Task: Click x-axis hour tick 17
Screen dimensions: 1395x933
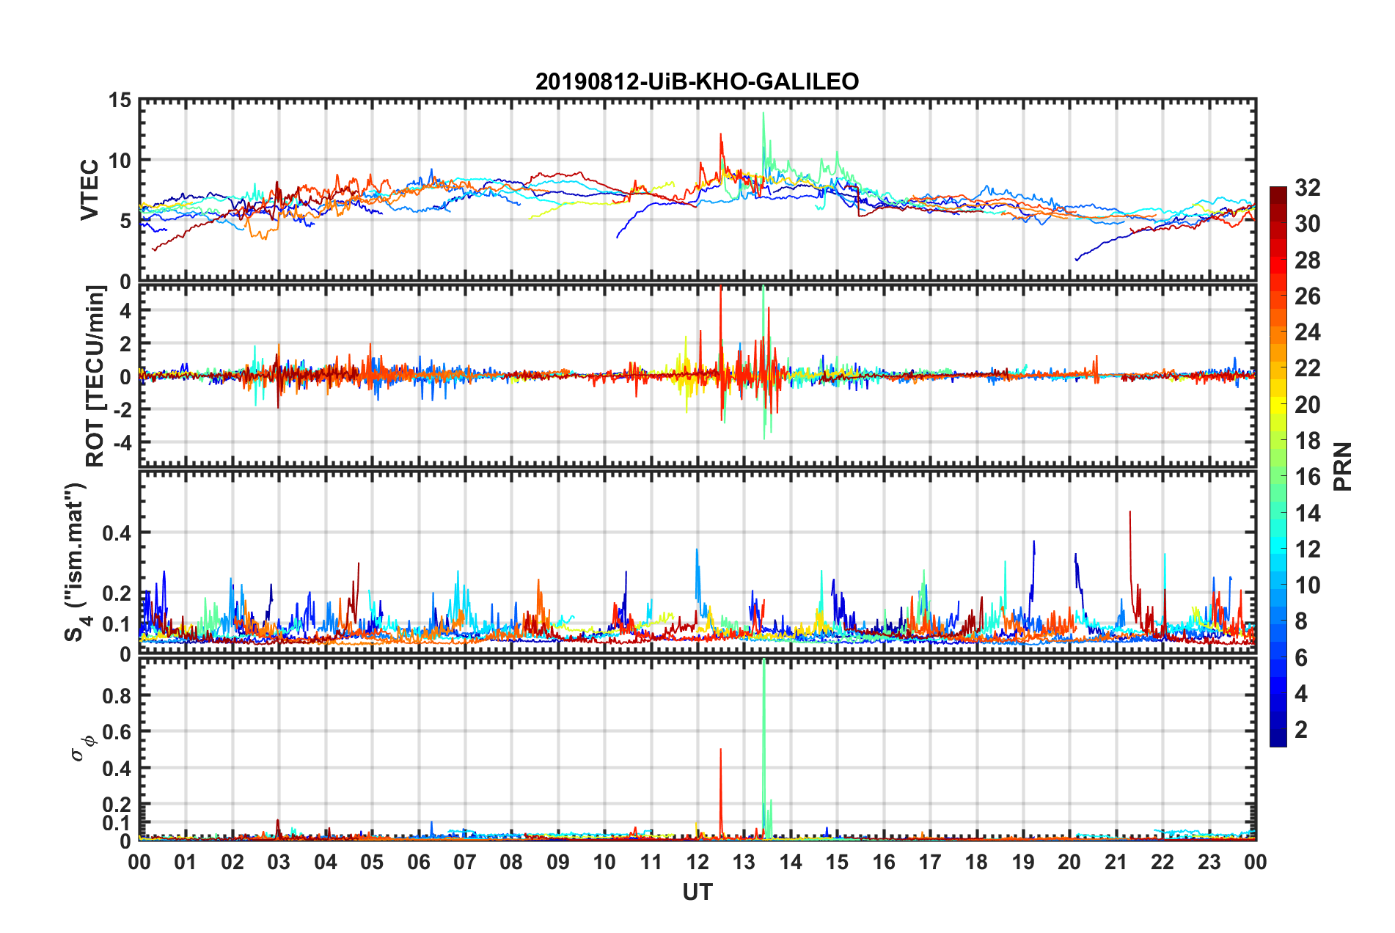Action: point(930,862)
